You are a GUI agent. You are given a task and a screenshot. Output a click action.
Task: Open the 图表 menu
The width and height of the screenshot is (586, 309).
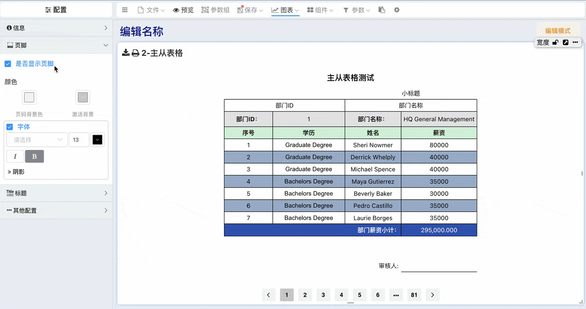tap(285, 10)
